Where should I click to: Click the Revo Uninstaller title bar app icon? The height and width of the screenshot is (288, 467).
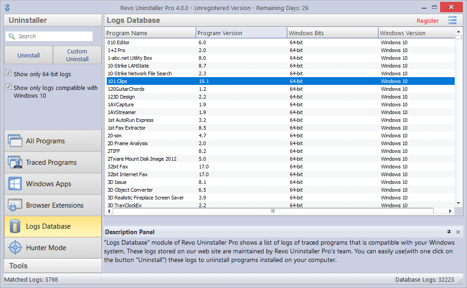(7, 8)
